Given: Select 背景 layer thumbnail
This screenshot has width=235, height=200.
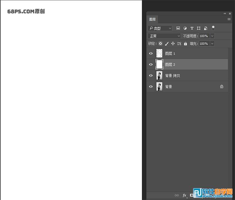Looking at the screenshot, I should tap(159, 87).
